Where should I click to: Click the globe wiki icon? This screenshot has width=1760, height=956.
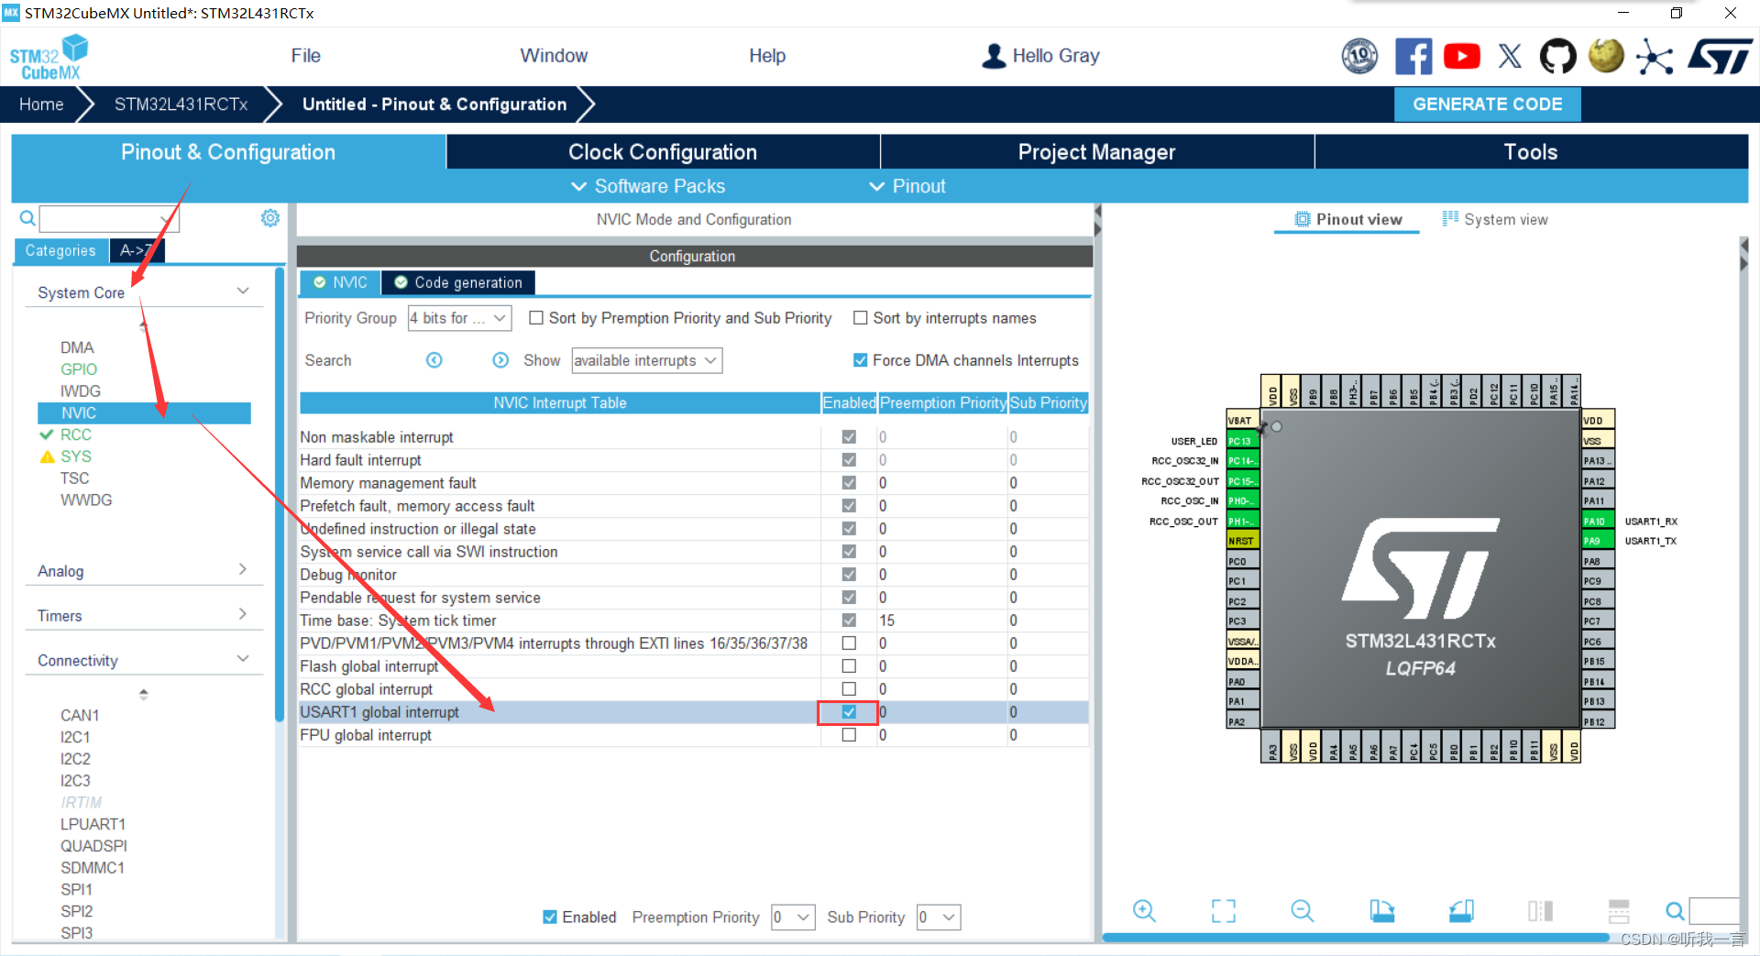click(1606, 56)
